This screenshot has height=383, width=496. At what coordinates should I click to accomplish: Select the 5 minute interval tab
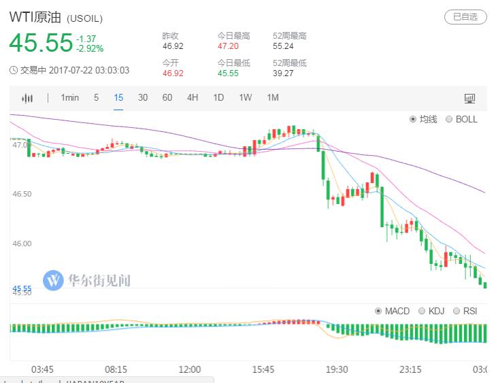click(97, 97)
